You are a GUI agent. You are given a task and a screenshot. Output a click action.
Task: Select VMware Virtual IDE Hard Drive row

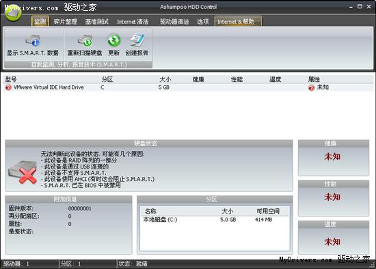pos(188,87)
